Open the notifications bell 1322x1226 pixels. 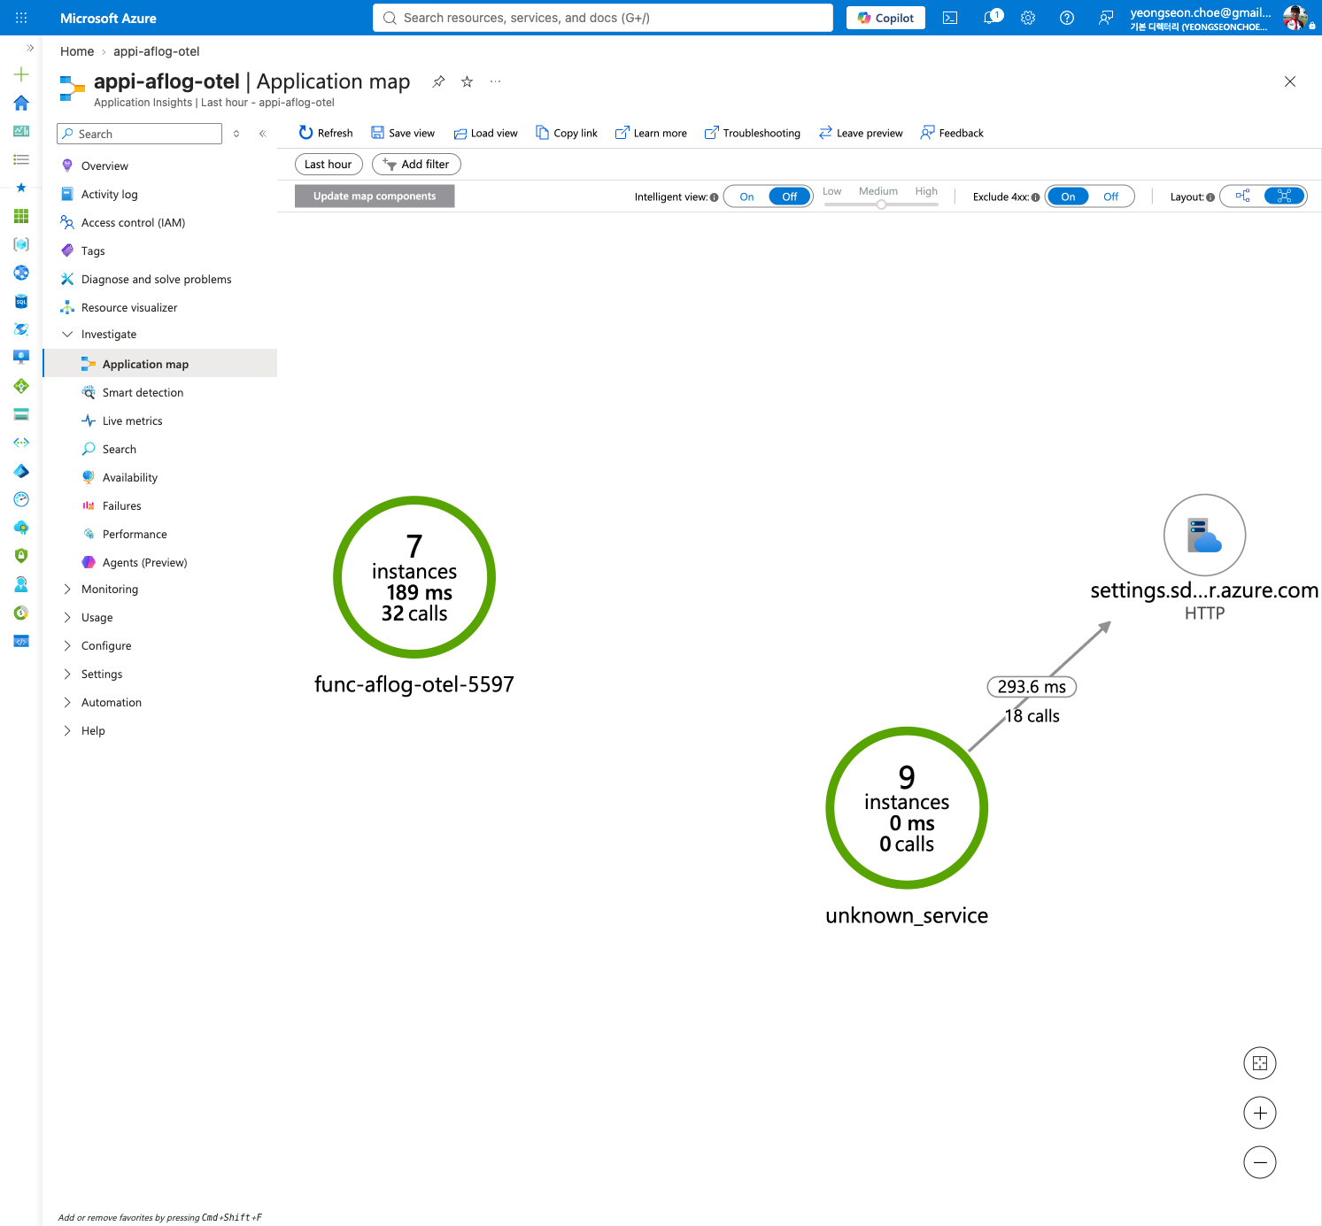[x=992, y=18]
